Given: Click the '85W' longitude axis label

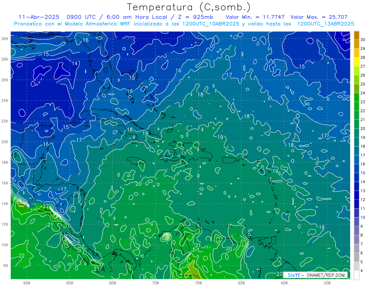Looking at the screenshot, I should (x=70, y=283).
